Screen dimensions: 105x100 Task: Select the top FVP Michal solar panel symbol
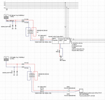[x=6, y=17]
